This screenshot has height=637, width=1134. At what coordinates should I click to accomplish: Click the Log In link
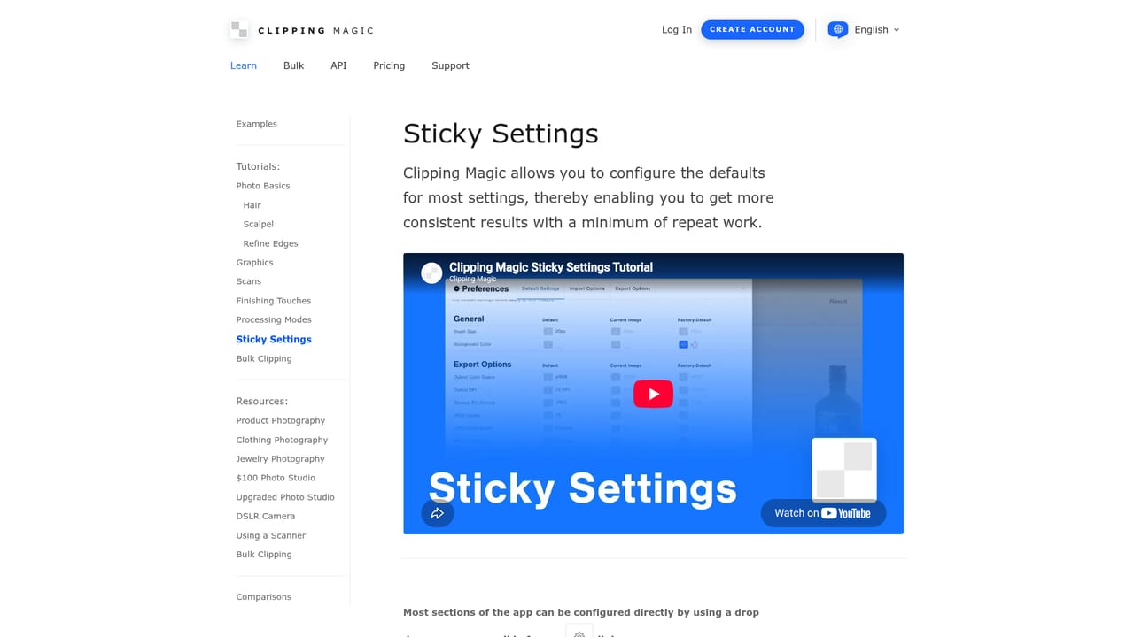[677, 30]
